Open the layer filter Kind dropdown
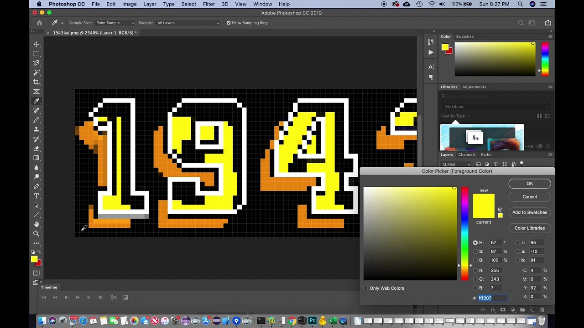This screenshot has height=328, width=584. point(457,164)
